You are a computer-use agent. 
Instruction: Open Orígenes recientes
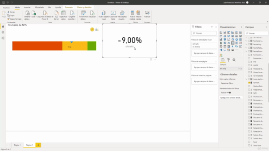[x=72, y=15]
